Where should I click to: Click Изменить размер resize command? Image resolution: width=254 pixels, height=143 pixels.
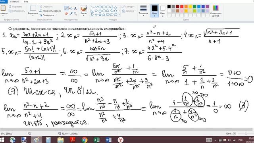(50, 11)
